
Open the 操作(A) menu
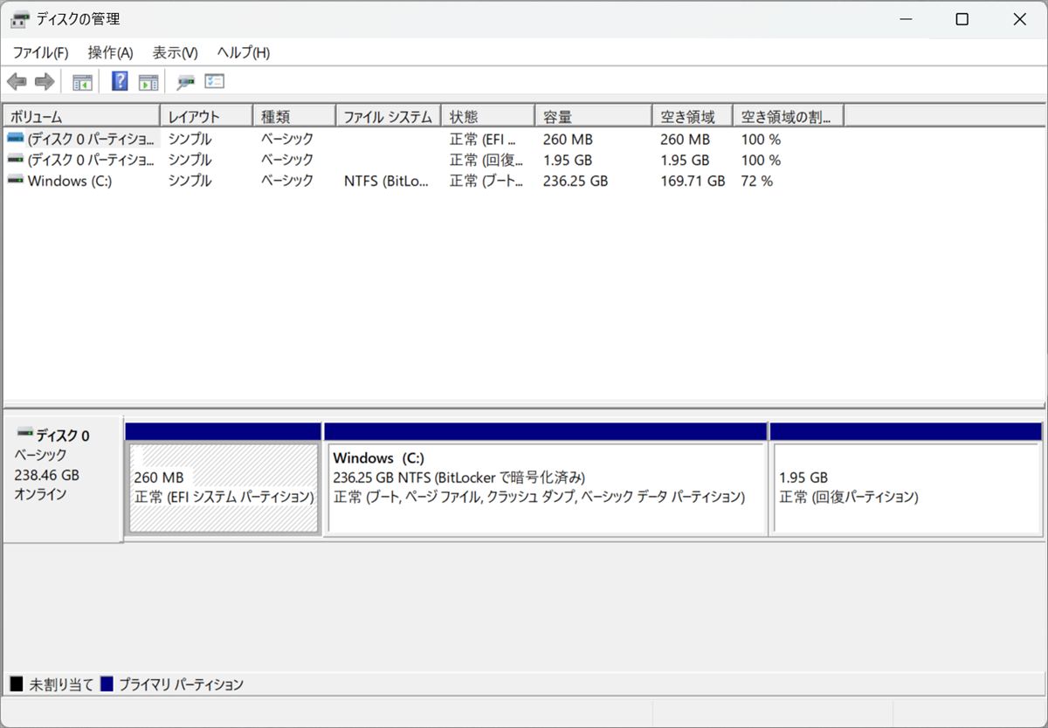pos(111,52)
